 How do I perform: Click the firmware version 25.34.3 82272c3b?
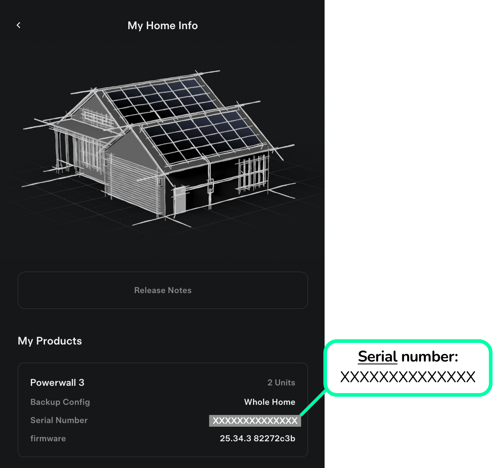[257, 438]
